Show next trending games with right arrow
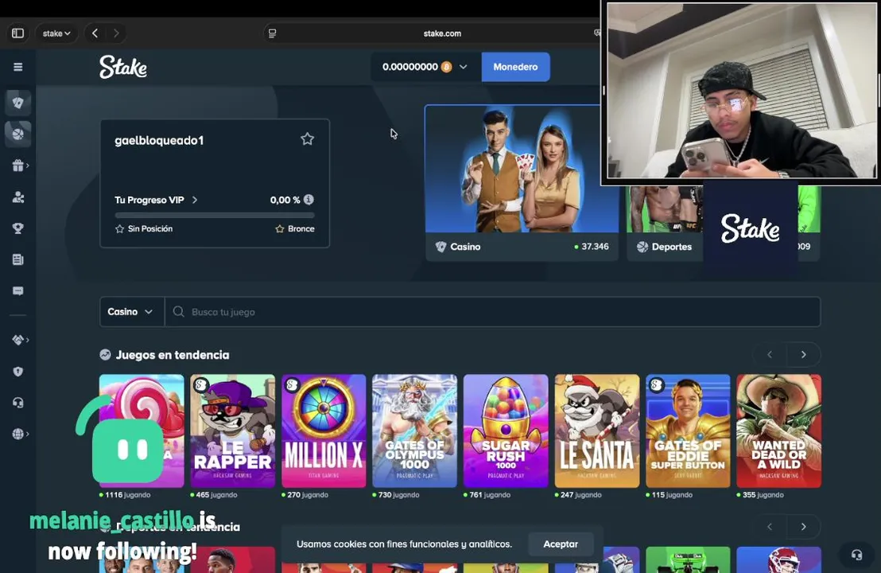The height and width of the screenshot is (573, 881). 803,354
